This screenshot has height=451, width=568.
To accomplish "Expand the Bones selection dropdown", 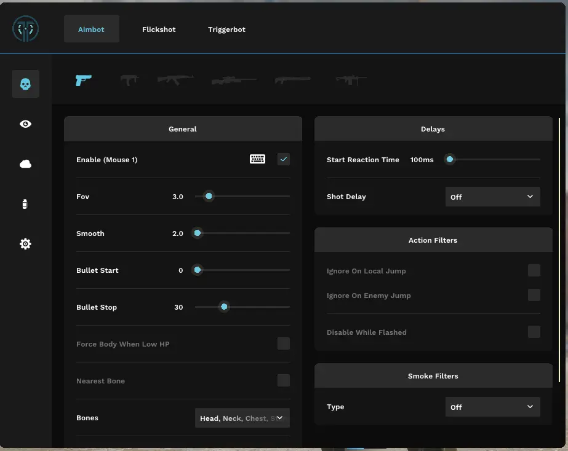I will point(242,418).
